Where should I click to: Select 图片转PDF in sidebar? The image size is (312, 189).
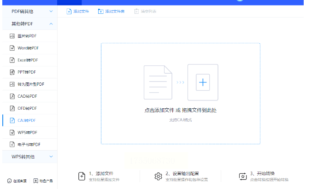pos(29,36)
